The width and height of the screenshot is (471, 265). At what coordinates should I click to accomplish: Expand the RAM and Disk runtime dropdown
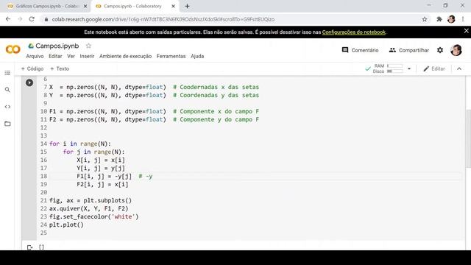[x=409, y=68]
